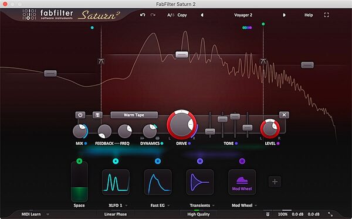Click the third Tone slider handle
The image size is (352, 219).
(235, 117)
